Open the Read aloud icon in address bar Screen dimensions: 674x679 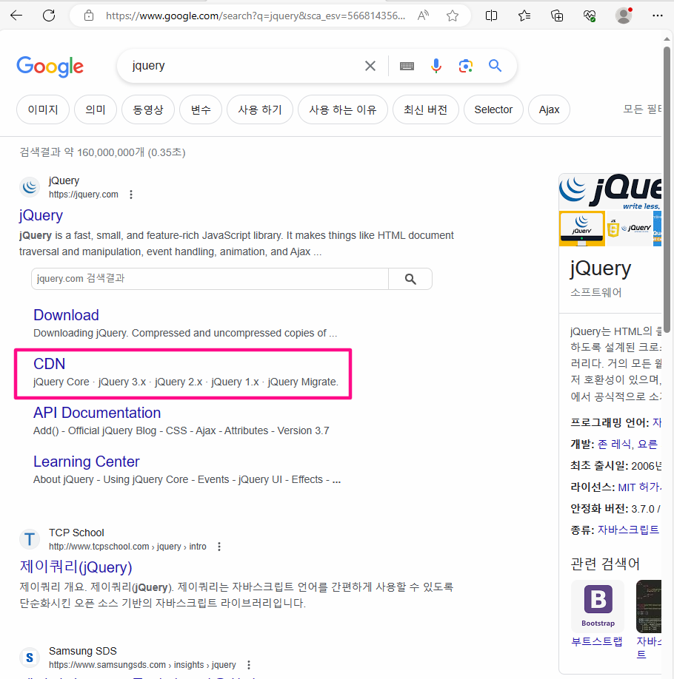pos(422,16)
